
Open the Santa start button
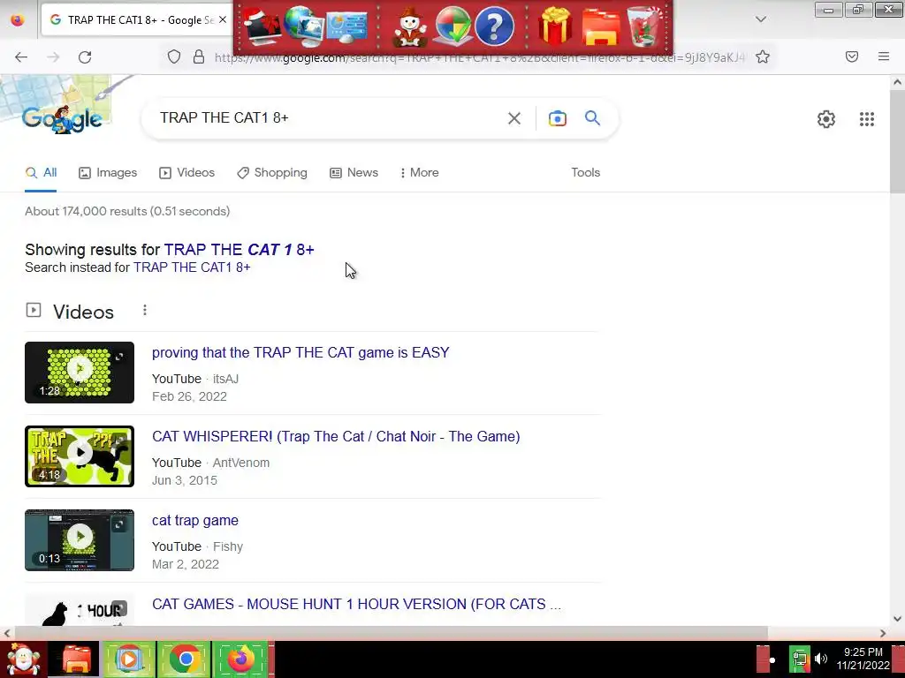click(23, 659)
